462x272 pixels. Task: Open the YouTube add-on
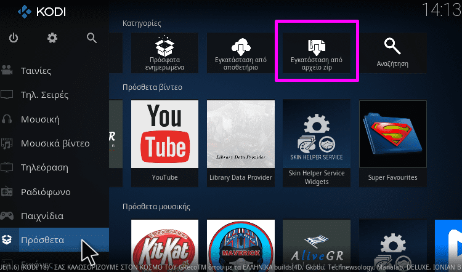coord(164,143)
